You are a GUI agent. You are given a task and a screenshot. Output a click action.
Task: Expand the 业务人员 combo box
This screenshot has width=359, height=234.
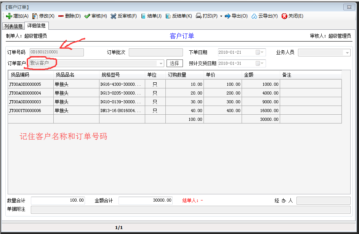click(x=347, y=53)
